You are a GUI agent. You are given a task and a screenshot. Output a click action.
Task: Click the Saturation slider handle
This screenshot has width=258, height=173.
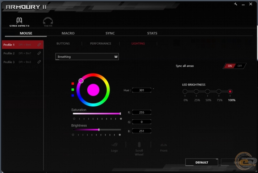(120, 114)
